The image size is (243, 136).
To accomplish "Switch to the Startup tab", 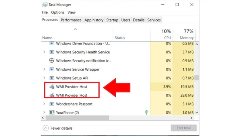I will click(112, 20).
